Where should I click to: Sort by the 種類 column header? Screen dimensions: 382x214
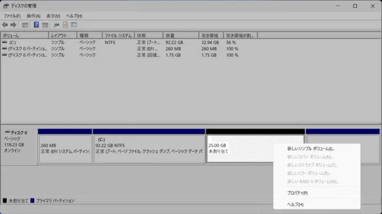click(x=90, y=36)
